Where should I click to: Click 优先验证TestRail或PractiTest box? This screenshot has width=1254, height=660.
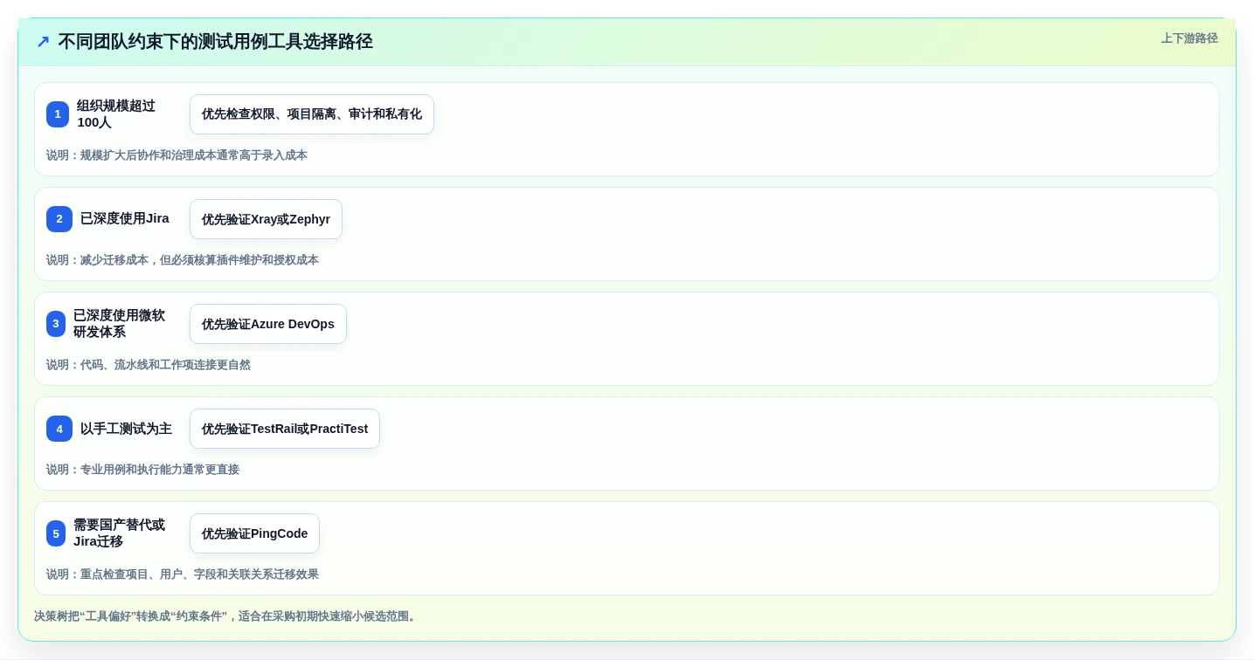click(285, 429)
